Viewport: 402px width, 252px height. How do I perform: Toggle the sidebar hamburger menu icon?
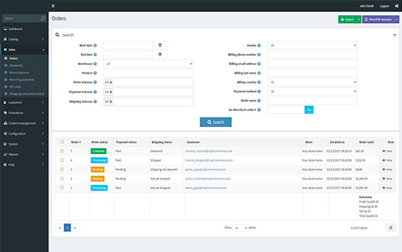pos(53,6)
